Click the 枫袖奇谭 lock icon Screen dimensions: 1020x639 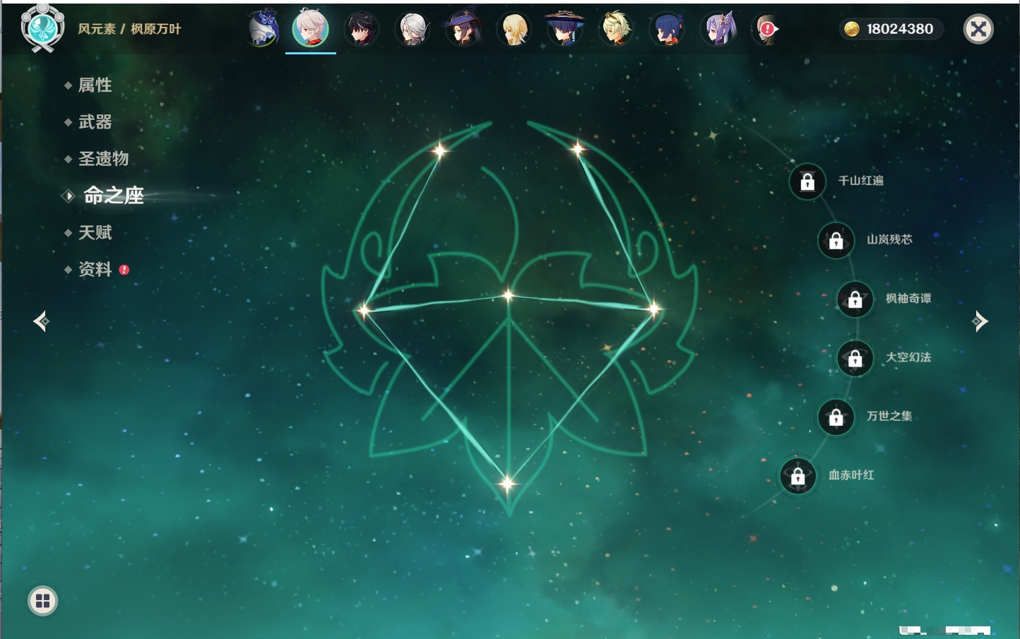(855, 299)
